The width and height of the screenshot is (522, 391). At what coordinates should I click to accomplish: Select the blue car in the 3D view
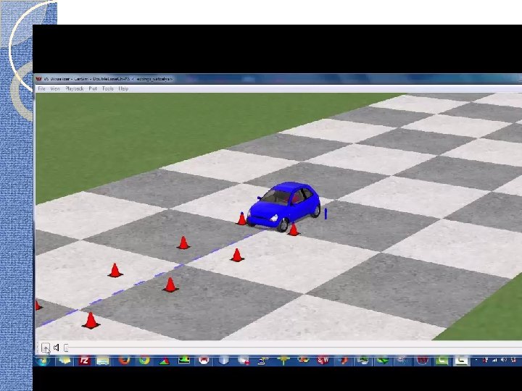(x=284, y=206)
